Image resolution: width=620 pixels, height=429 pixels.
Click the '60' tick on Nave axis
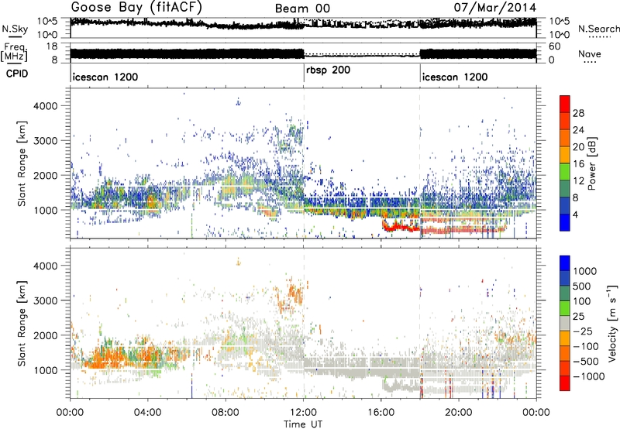click(554, 46)
